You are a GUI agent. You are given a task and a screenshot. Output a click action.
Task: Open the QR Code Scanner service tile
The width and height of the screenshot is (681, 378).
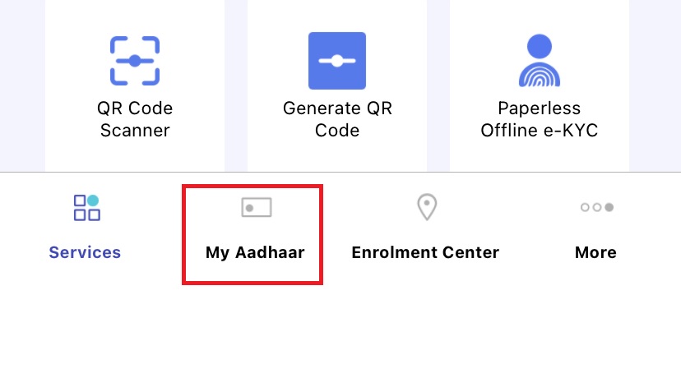(135, 85)
